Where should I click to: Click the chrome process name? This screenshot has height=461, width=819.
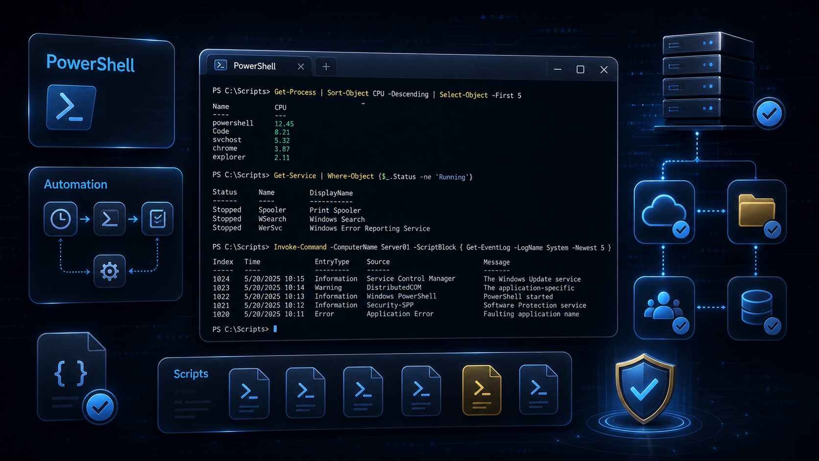coord(225,148)
